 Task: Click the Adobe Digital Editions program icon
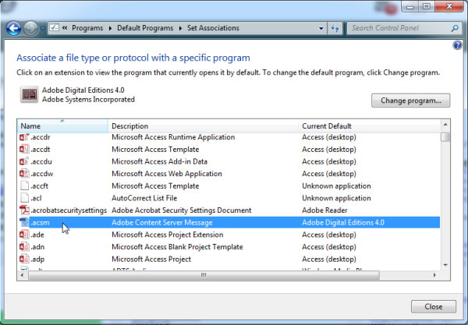point(29,94)
